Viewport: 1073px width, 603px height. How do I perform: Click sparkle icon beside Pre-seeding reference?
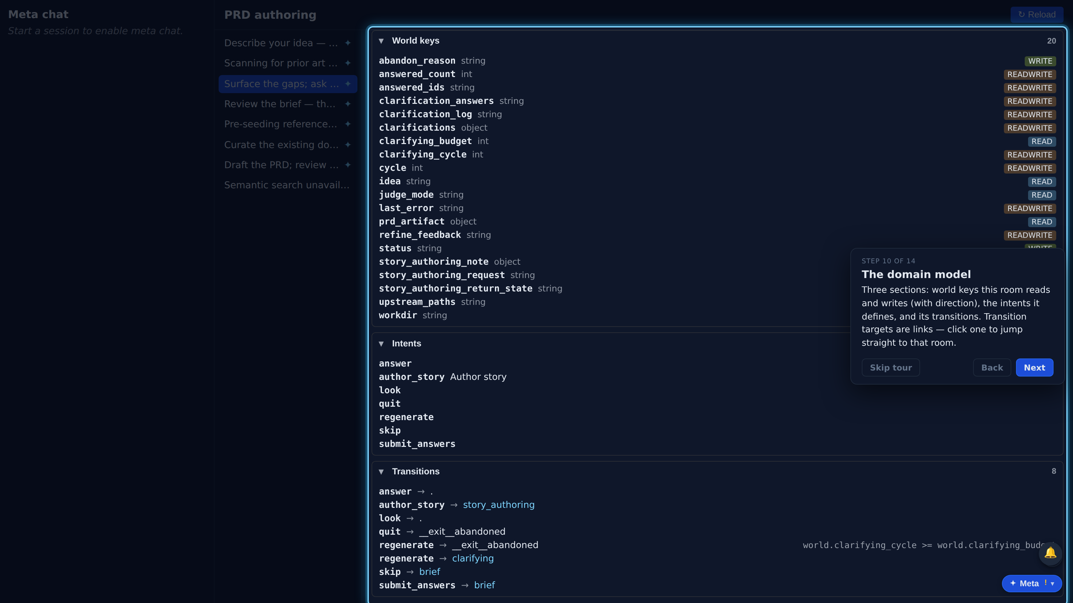348,124
